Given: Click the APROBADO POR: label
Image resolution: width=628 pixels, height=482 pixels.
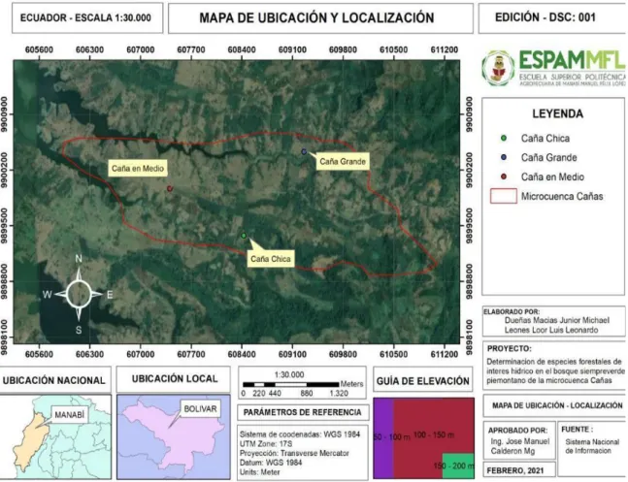Looking at the screenshot, I should (517, 431).
